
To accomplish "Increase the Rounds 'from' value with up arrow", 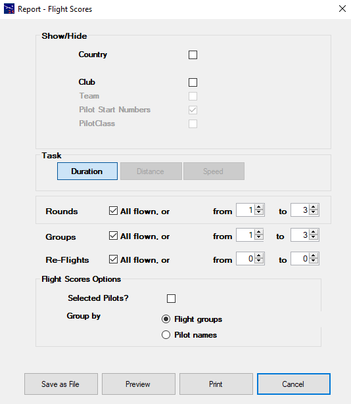I will [259, 207].
